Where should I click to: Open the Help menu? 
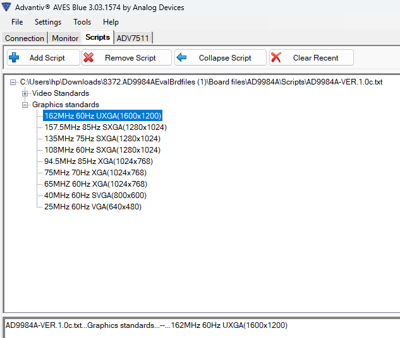pyautogui.click(x=111, y=22)
